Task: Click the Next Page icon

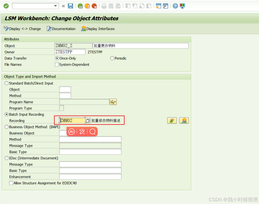Action: coord(142,6)
